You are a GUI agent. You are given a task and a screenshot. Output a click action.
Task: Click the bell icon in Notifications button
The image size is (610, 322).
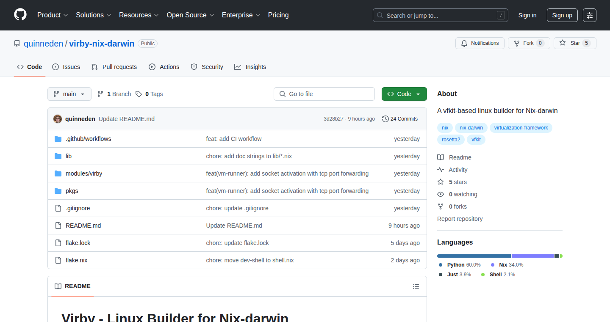pyautogui.click(x=464, y=43)
